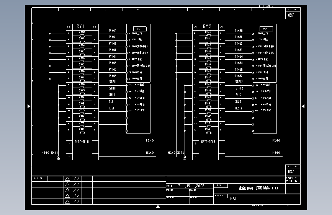Select the RY447 wire label
This screenshot has width=332, height=215.
pyautogui.click(x=112, y=76)
